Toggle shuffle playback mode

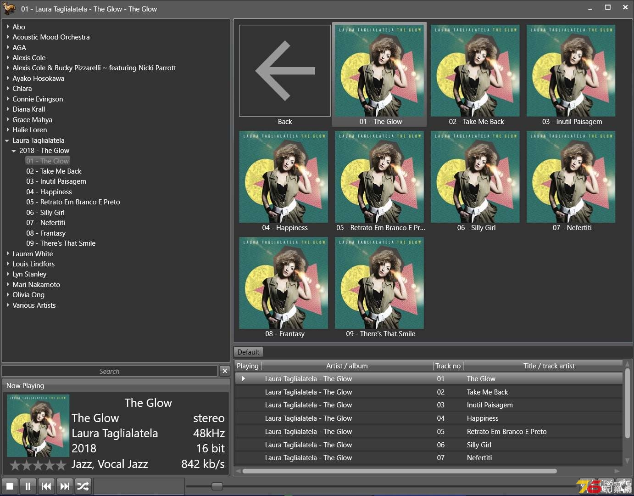pyautogui.click(x=83, y=486)
